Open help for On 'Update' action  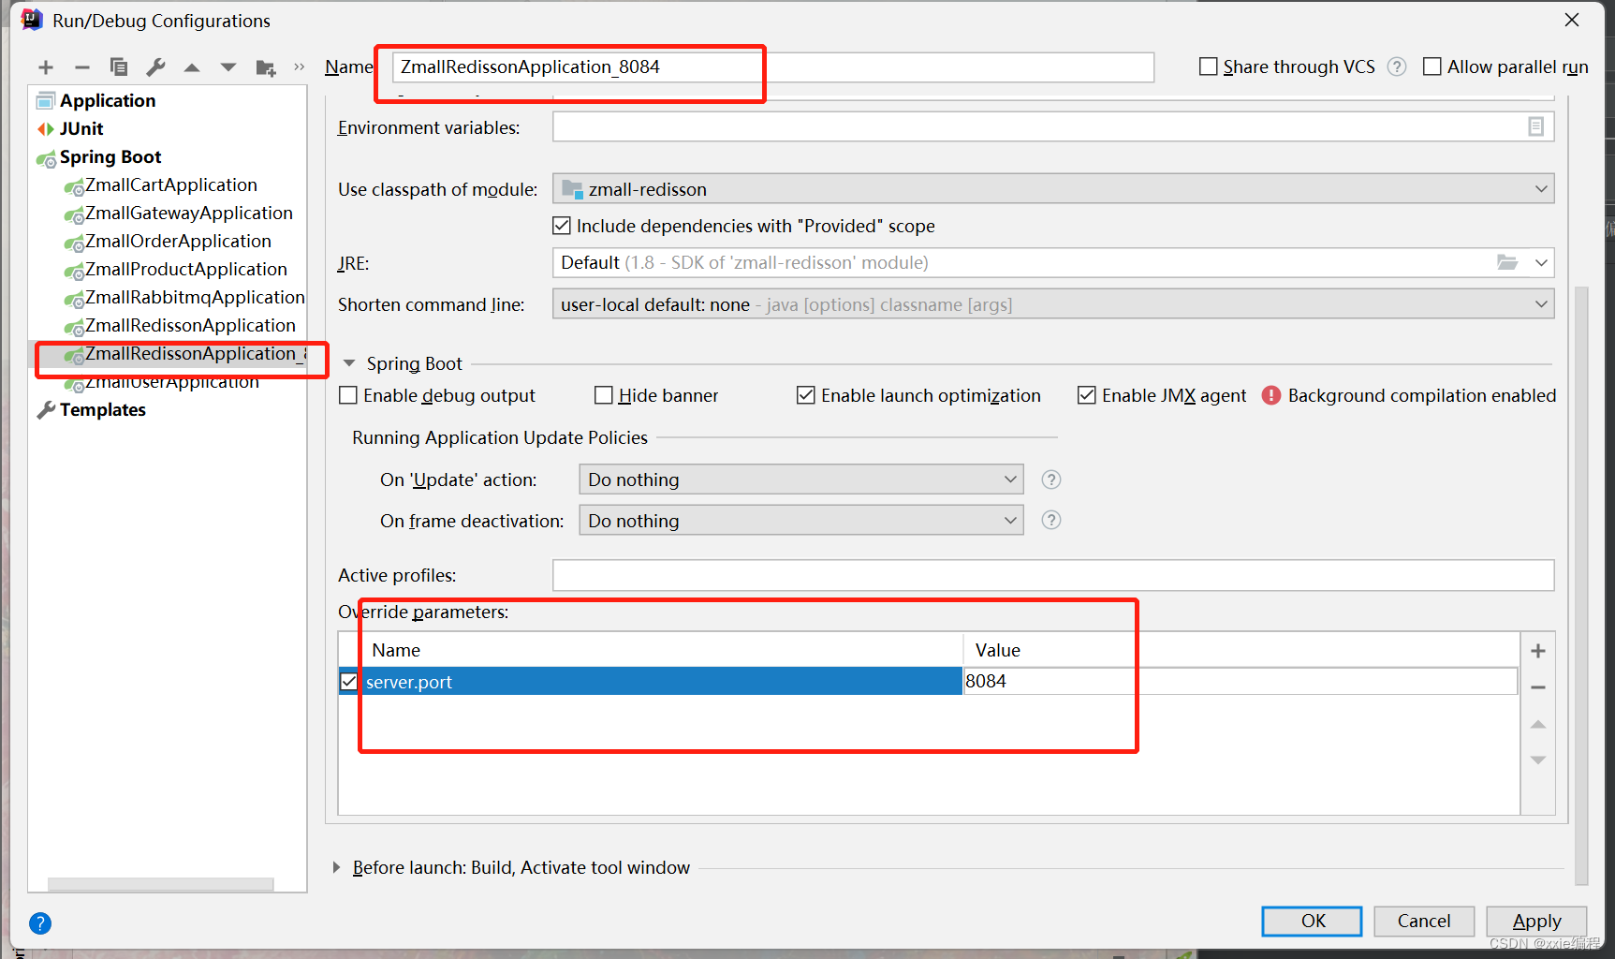[x=1051, y=479]
